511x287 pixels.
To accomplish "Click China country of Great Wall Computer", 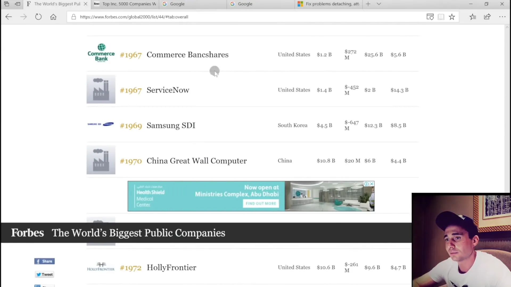I will [285, 161].
